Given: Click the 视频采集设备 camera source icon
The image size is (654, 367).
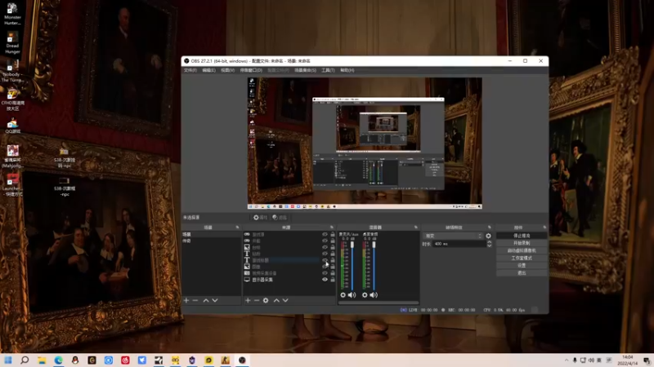Looking at the screenshot, I should pos(247,273).
